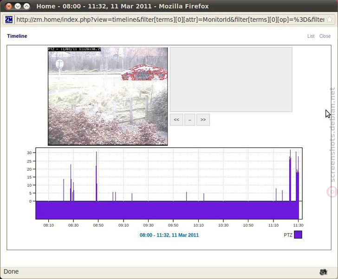Maximize the Firefox window
The image size is (338, 279).
(x=26, y=6)
